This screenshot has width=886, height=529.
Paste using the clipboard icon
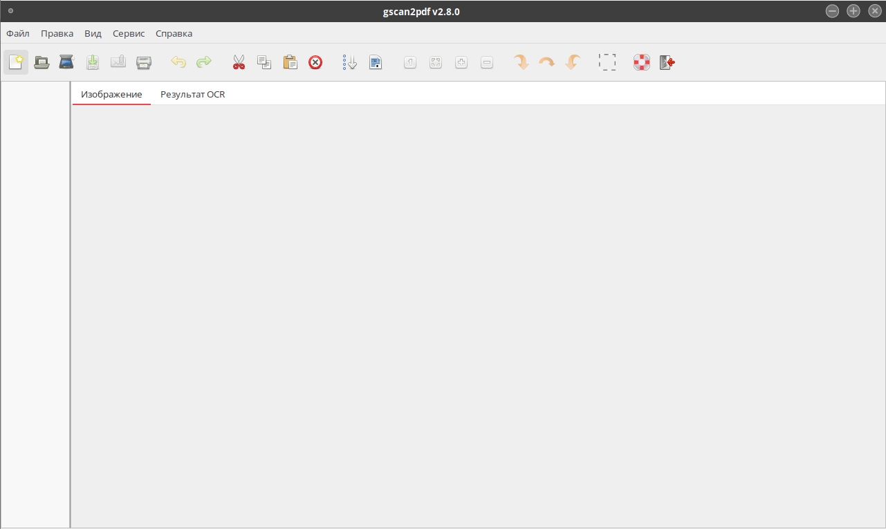pyautogui.click(x=290, y=62)
